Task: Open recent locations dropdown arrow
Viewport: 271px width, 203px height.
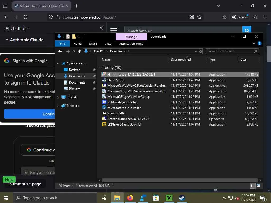Action: coord(74,51)
